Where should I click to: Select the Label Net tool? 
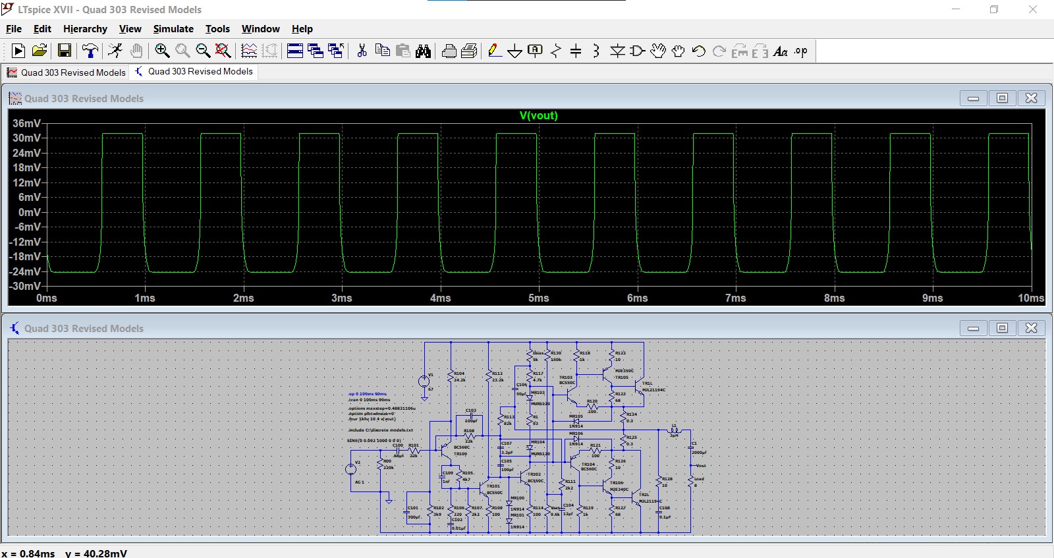[x=536, y=51]
